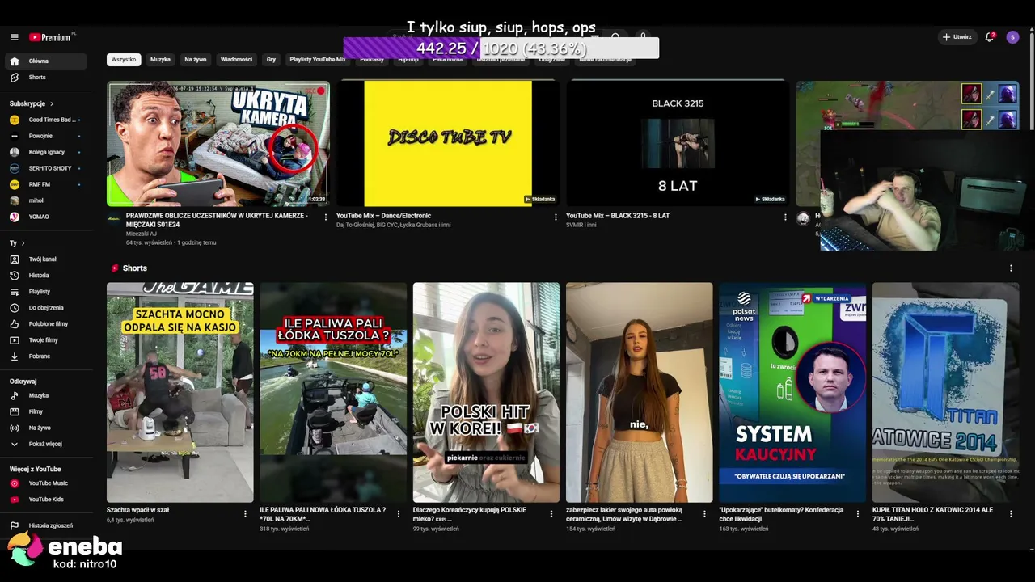Select the Muzyka filter chip

160,60
